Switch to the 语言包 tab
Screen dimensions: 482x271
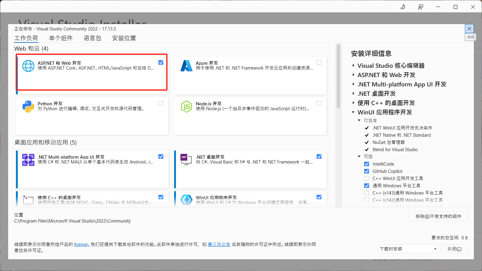[x=92, y=38]
